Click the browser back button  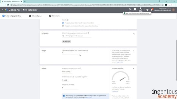pos(2,5)
